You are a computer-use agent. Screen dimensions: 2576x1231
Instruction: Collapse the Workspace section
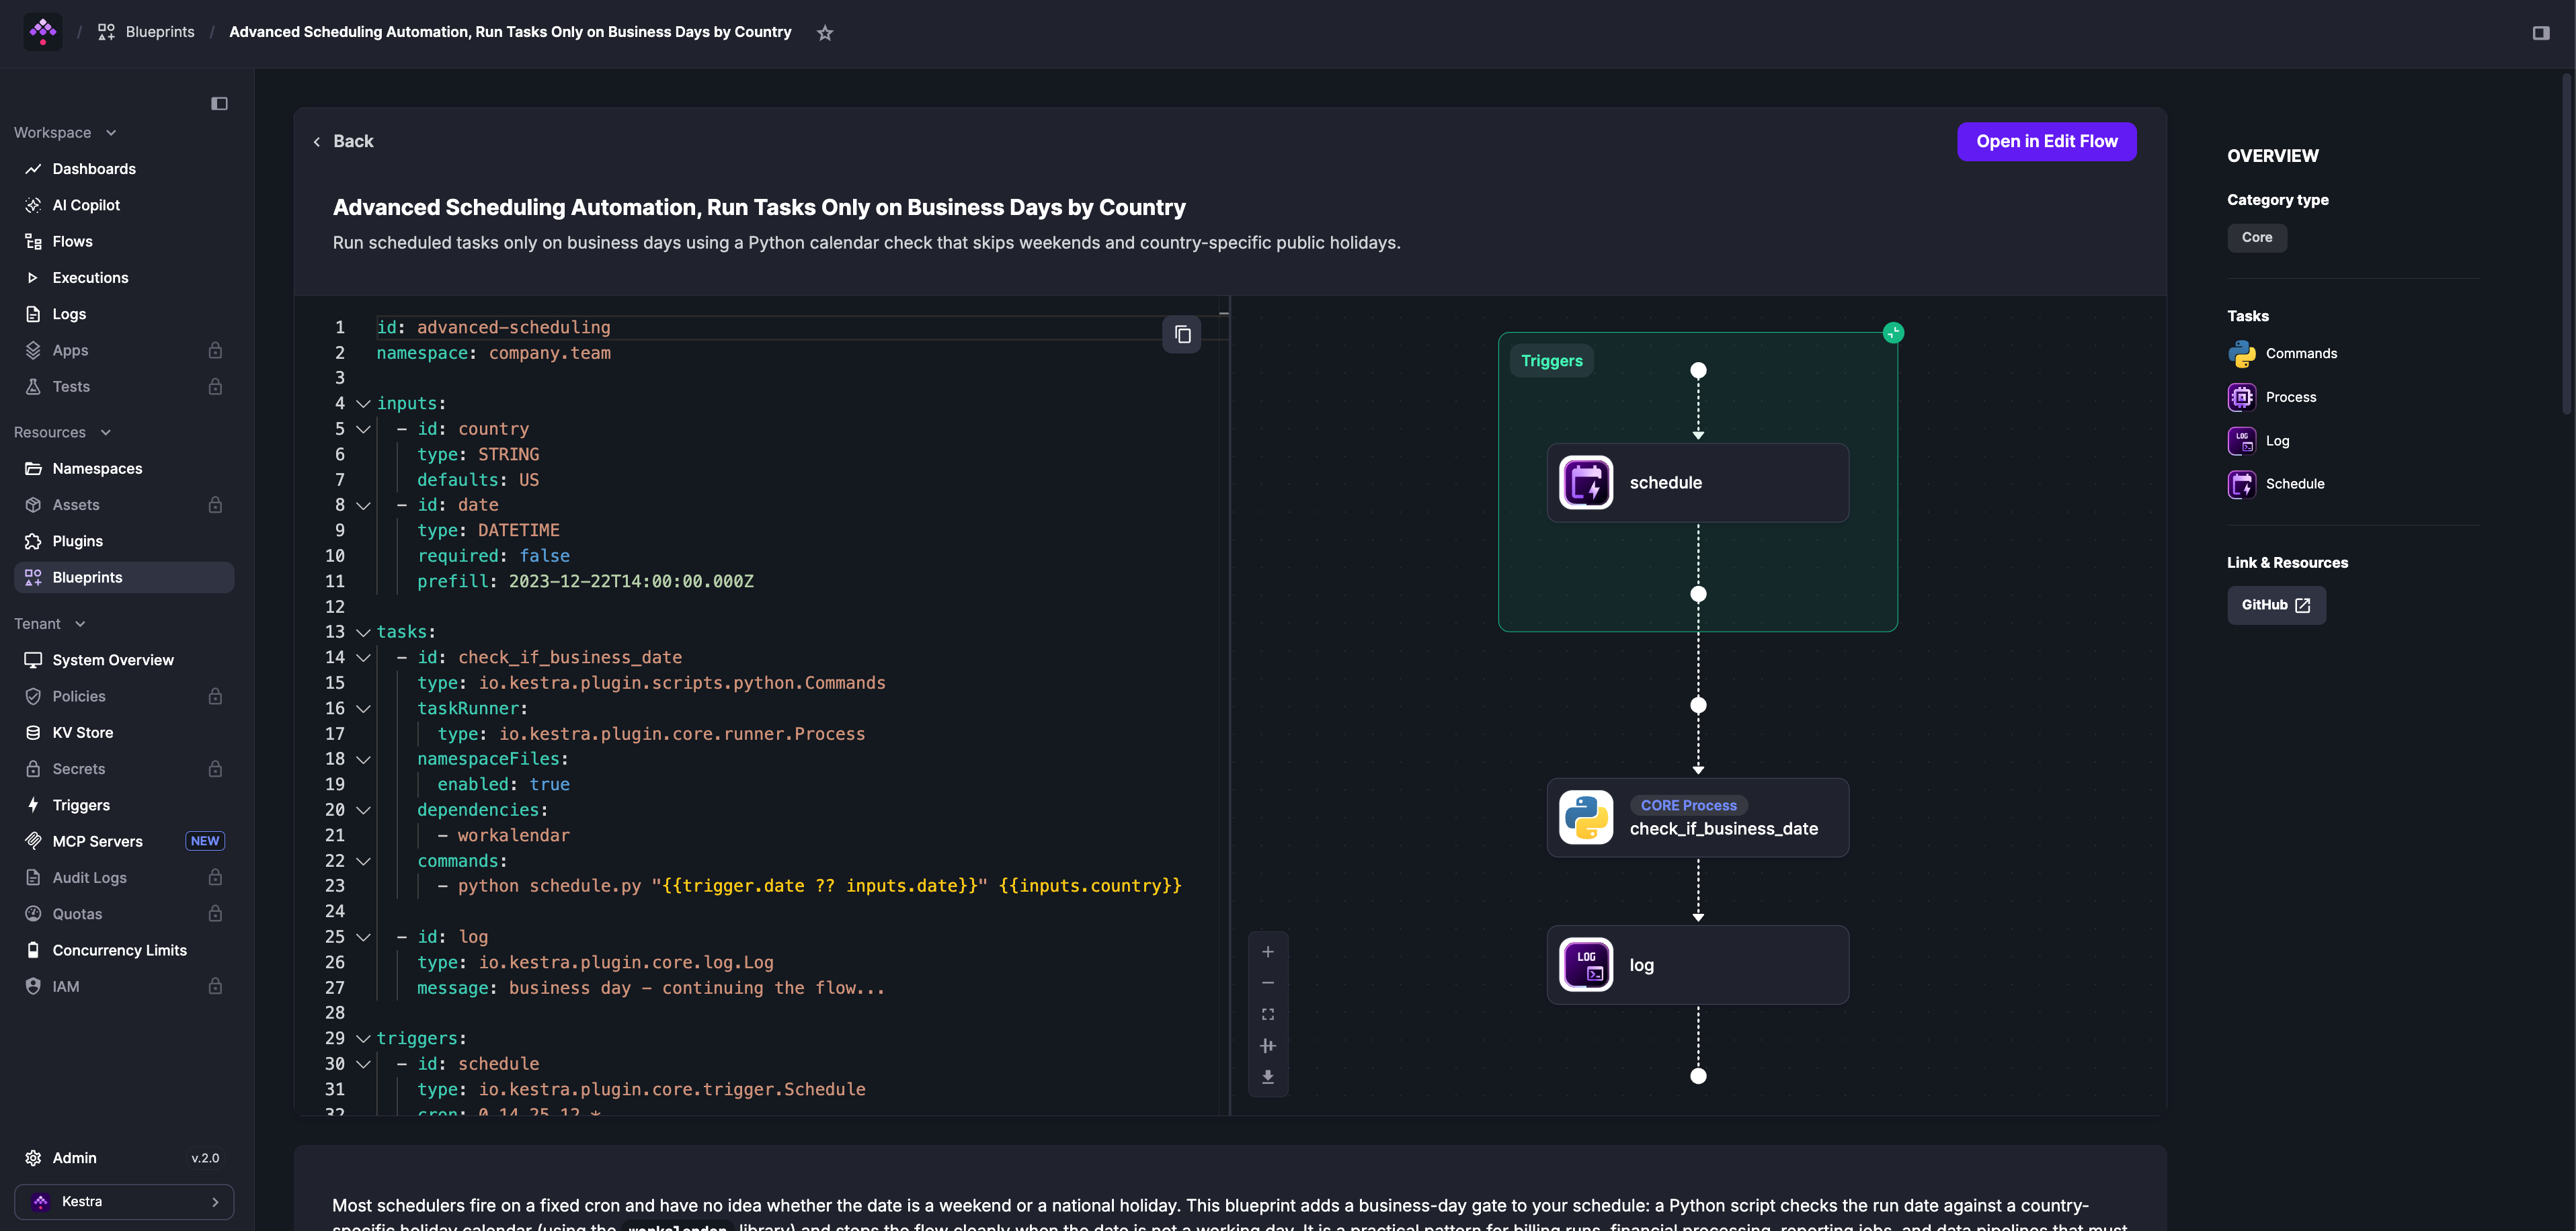66,133
